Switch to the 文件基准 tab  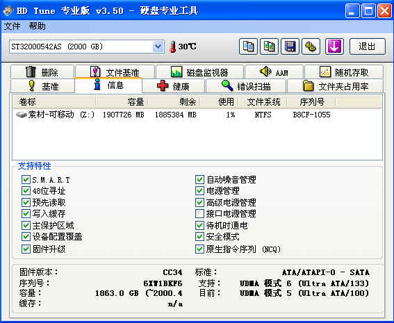[115, 72]
